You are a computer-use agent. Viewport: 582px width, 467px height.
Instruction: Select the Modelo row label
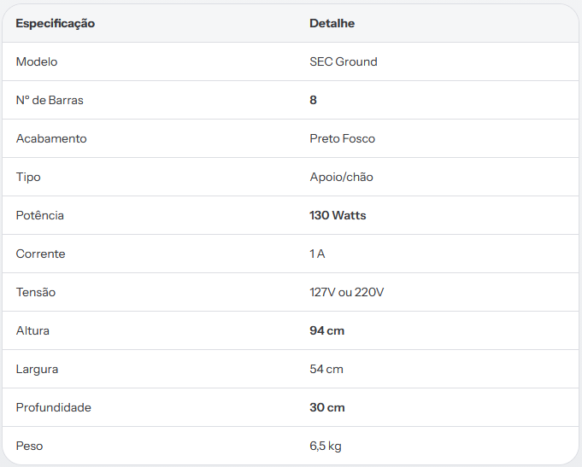point(37,61)
